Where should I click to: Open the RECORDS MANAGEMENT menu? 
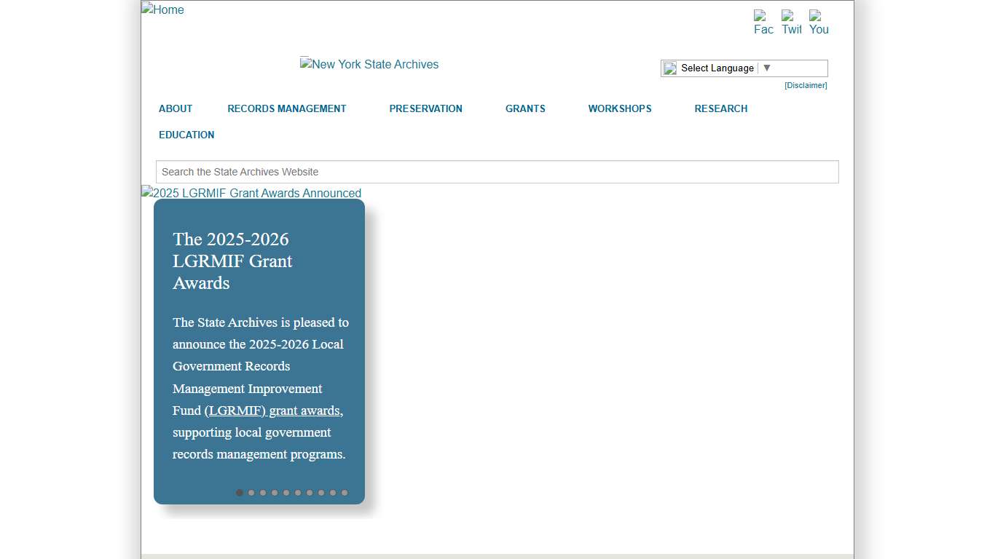pyautogui.click(x=287, y=108)
